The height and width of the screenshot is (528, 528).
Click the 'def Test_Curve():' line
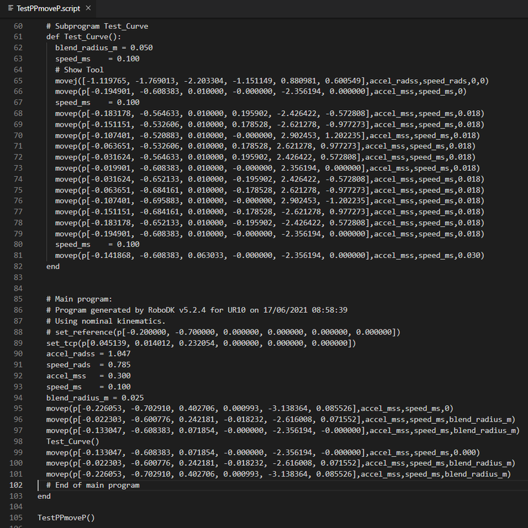(x=84, y=37)
